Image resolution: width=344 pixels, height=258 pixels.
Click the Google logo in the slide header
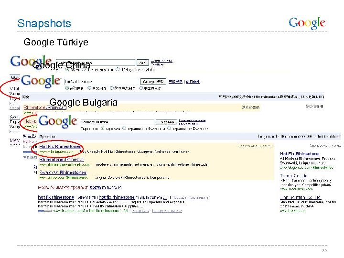coord(307,23)
